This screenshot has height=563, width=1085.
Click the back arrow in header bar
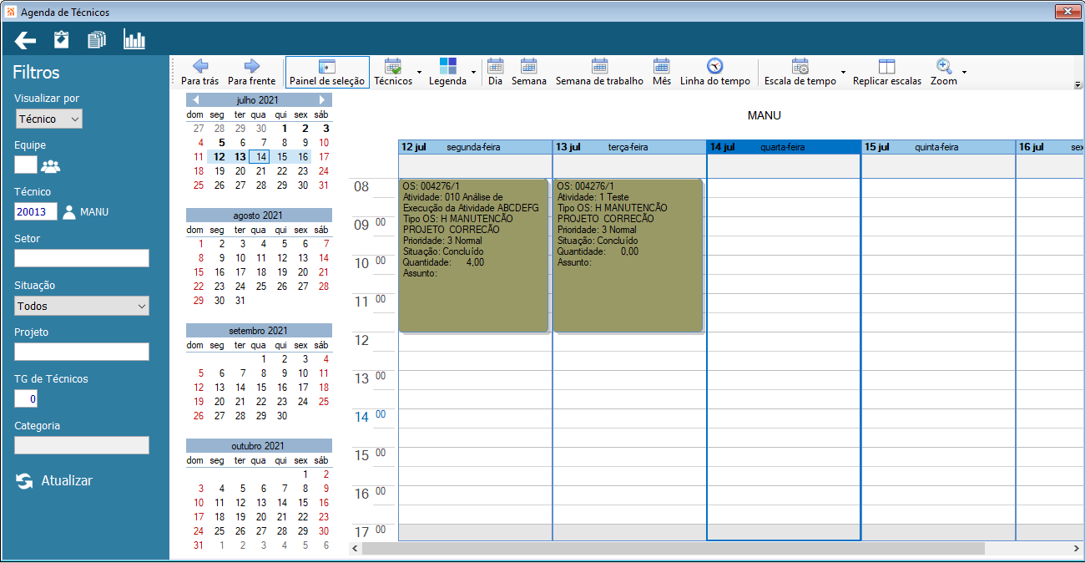25,40
